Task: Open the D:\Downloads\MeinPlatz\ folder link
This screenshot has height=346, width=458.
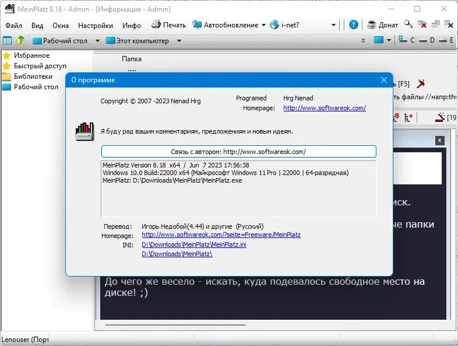Action: pos(177,254)
